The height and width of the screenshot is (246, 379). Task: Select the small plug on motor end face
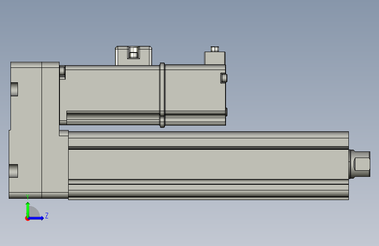pos(223,78)
